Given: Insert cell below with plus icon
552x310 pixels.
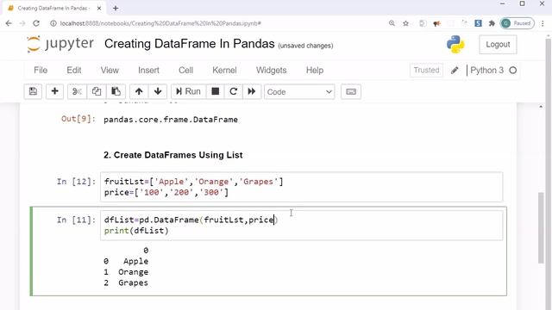Looking at the screenshot, I should pyautogui.click(x=54, y=92).
